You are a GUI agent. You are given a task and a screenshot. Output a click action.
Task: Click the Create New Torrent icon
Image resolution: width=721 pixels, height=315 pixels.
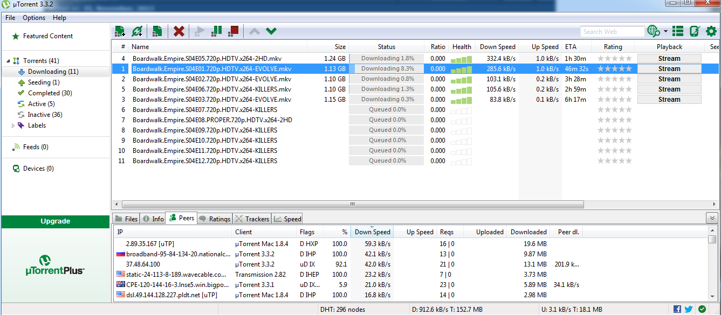pyautogui.click(x=157, y=31)
